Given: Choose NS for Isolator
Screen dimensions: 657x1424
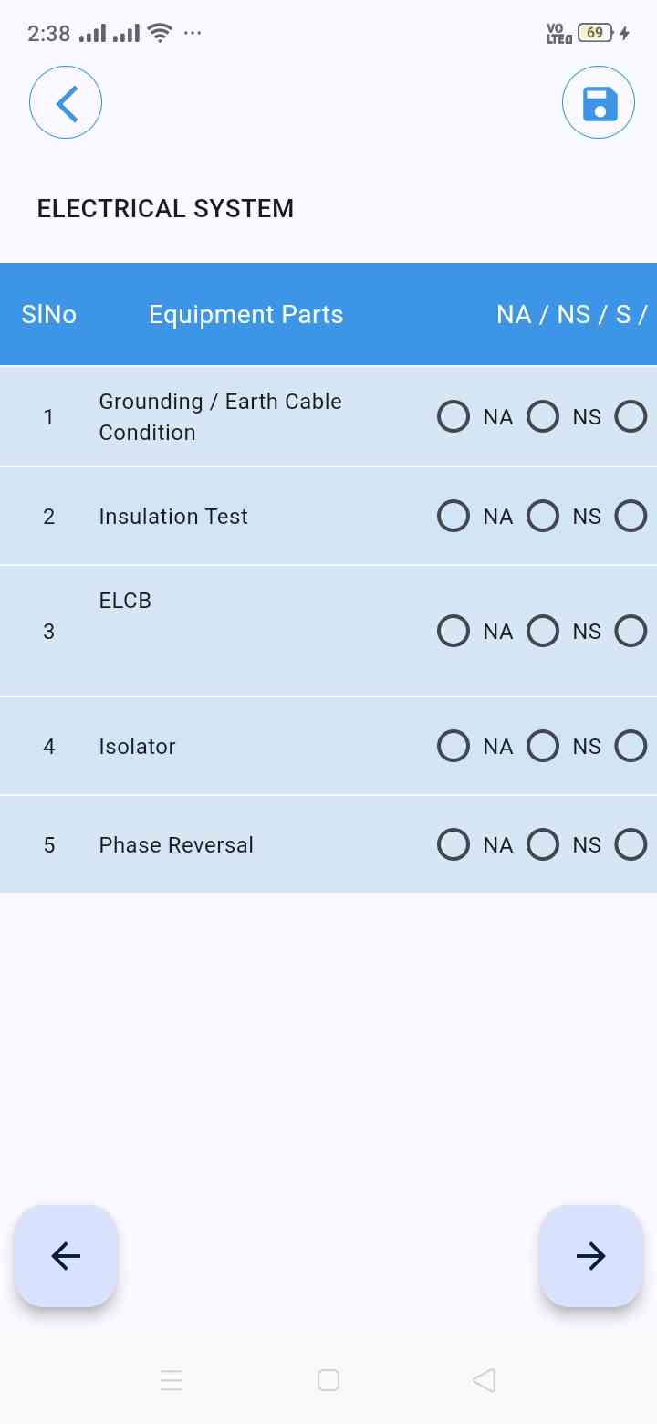Looking at the screenshot, I should pyautogui.click(x=543, y=747).
